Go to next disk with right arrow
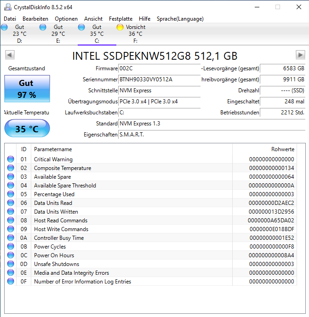The width and height of the screenshot is (309, 317). pyautogui.click(x=300, y=55)
